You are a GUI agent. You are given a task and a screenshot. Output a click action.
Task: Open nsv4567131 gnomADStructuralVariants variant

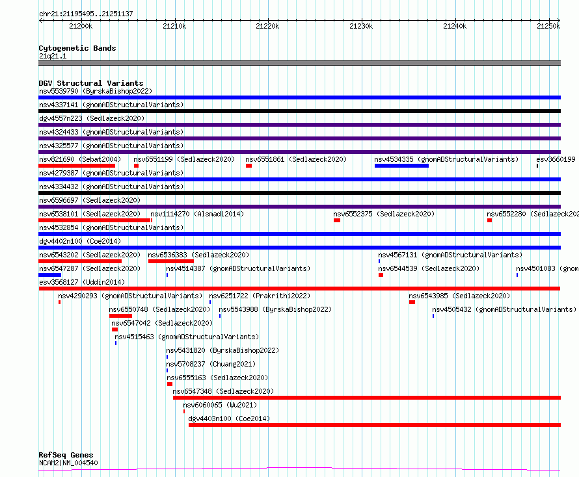pyautogui.click(x=450, y=255)
